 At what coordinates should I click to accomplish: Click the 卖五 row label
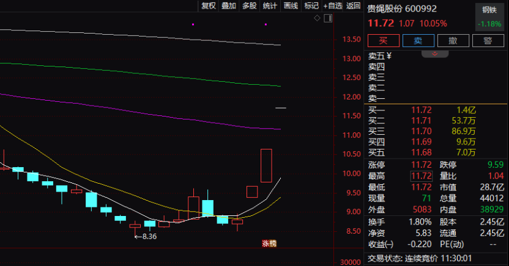377,56
